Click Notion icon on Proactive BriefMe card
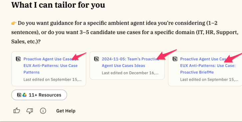Screen dimensions: 242x122 pyautogui.click(x=175, y=59)
